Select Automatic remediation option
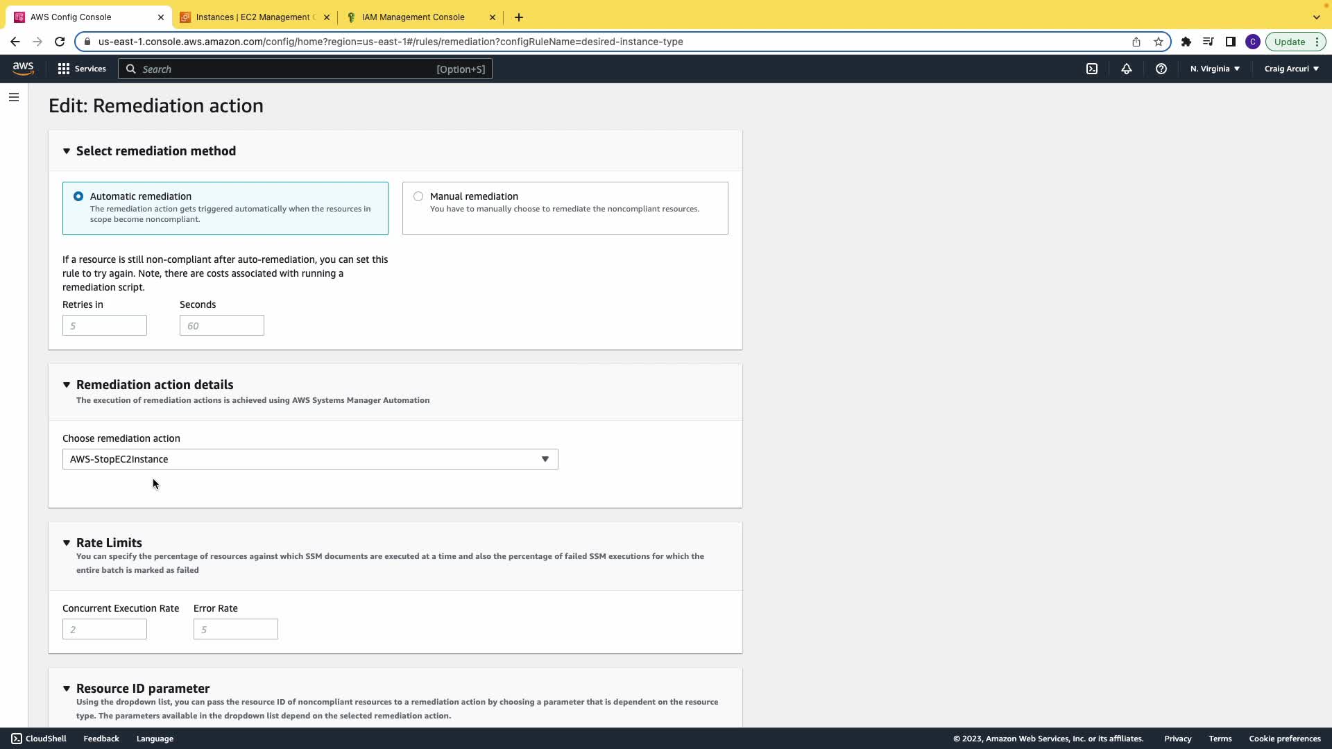Viewport: 1332px width, 749px height. (78, 196)
